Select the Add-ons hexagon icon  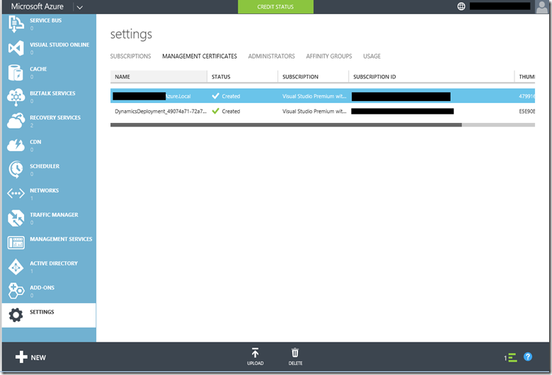tap(16, 291)
